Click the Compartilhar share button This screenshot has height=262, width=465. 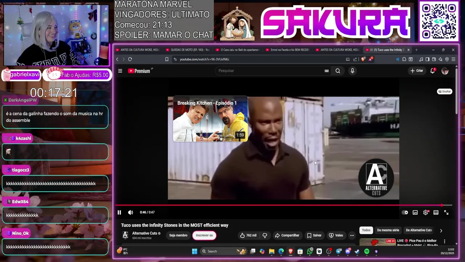287,235
